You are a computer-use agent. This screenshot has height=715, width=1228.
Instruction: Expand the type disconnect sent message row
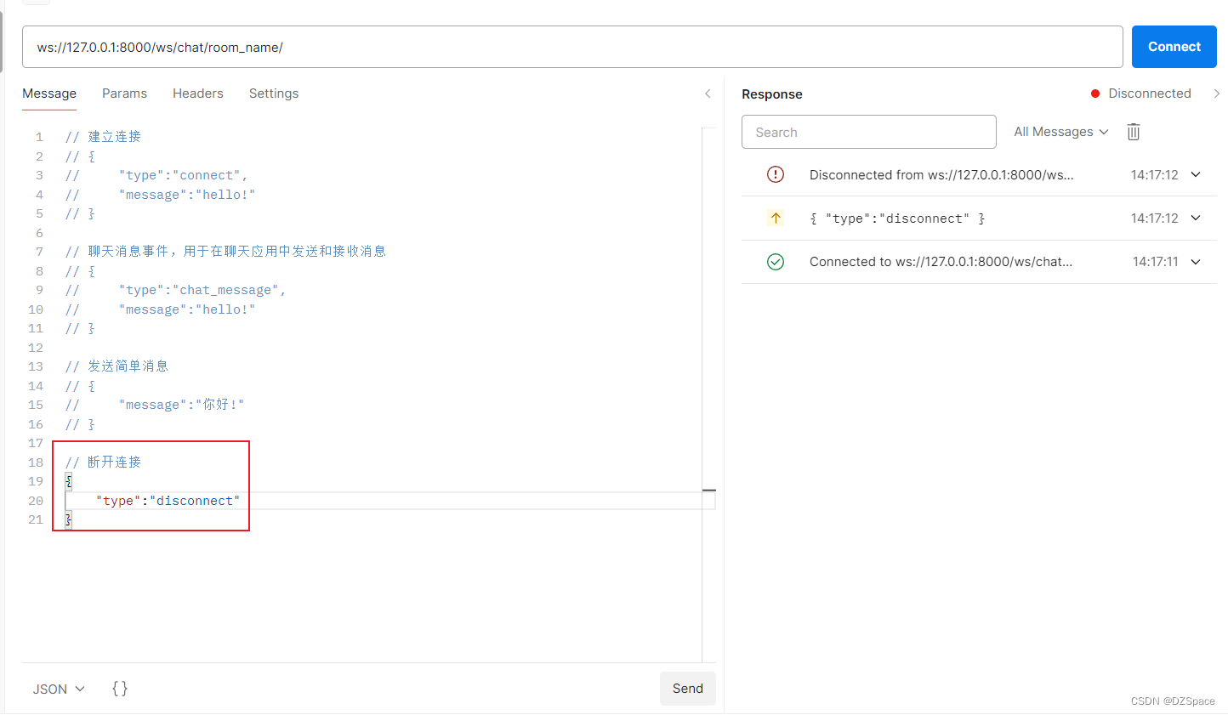tap(1196, 218)
